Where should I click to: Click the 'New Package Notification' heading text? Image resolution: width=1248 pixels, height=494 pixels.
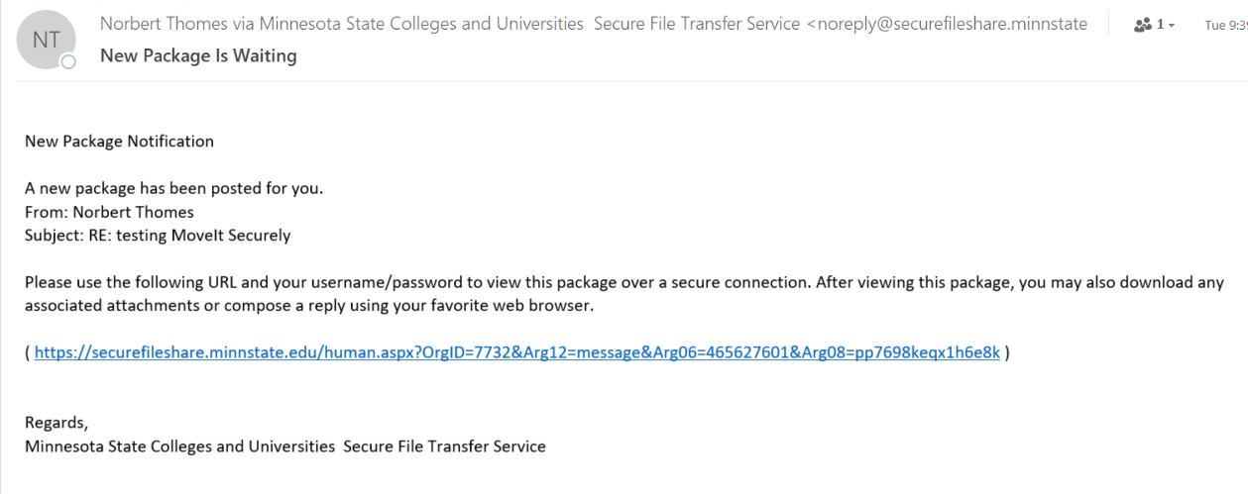(119, 141)
